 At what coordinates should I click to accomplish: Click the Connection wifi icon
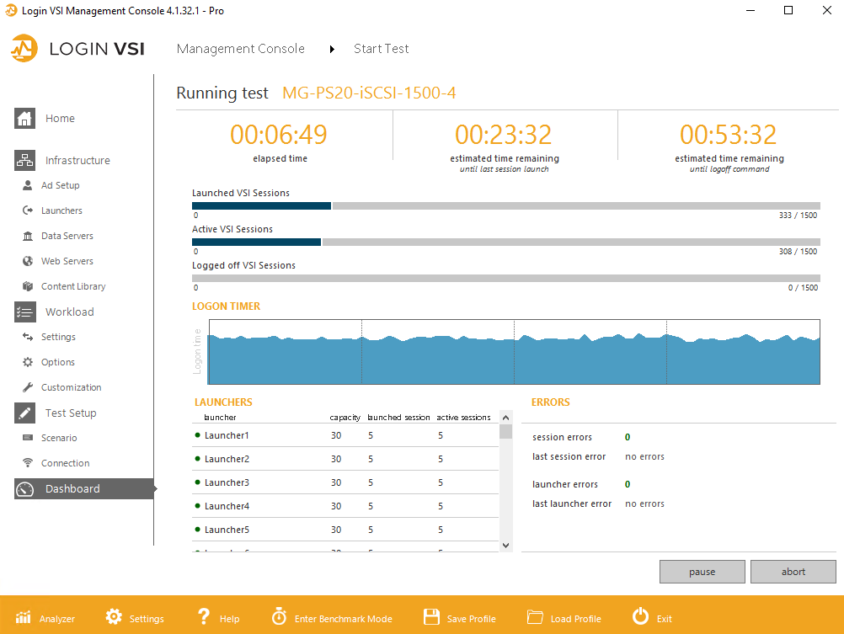(x=28, y=463)
